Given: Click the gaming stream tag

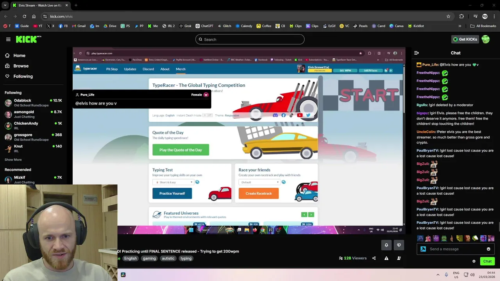Looking at the screenshot, I should pyautogui.click(x=149, y=258).
